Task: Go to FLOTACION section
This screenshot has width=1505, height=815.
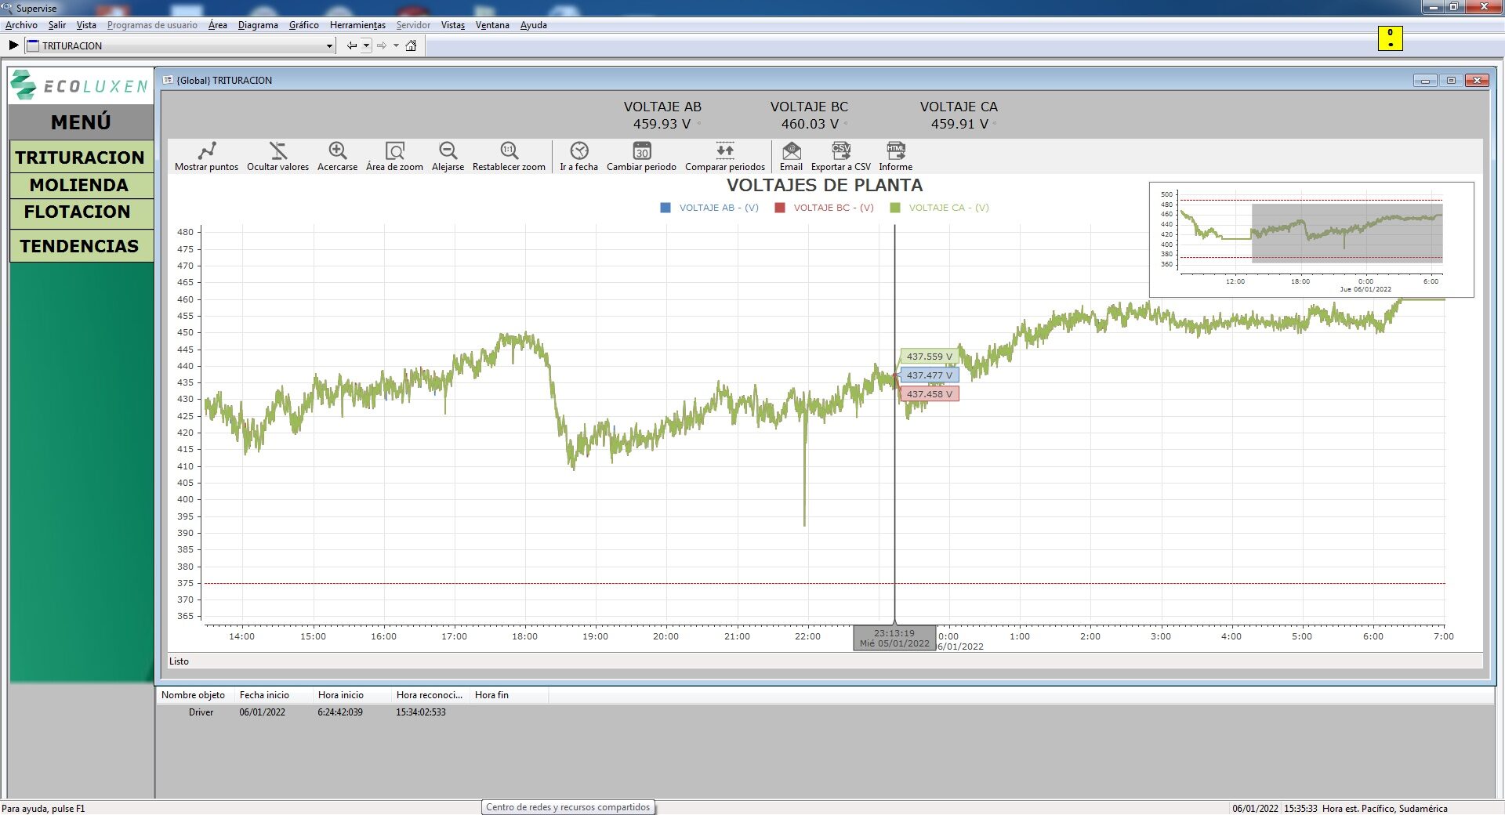Action: [x=81, y=212]
